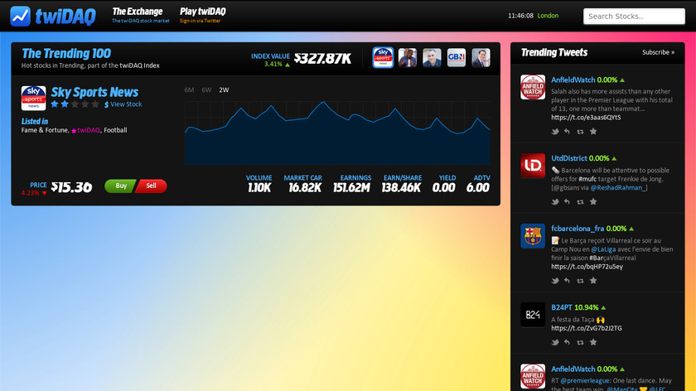Open @premierleague mention link
Screen dimensions: 696x391
(x=585, y=381)
